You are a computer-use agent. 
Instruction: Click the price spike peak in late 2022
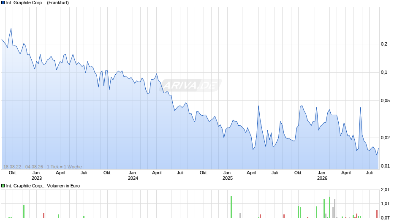[11, 29]
